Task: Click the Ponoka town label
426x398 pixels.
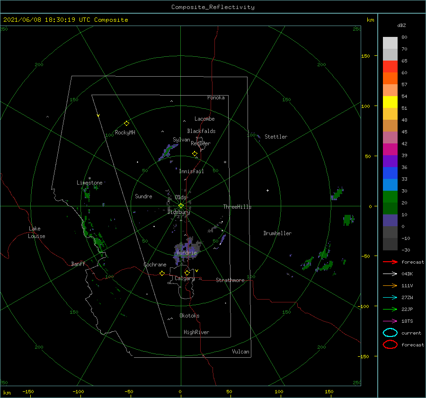Action: (216, 97)
